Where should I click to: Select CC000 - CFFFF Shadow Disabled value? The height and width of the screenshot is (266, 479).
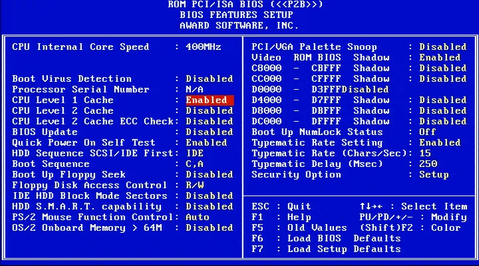(443, 78)
